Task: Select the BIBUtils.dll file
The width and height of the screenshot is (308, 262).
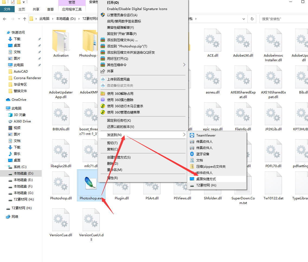Action: click(x=61, y=117)
